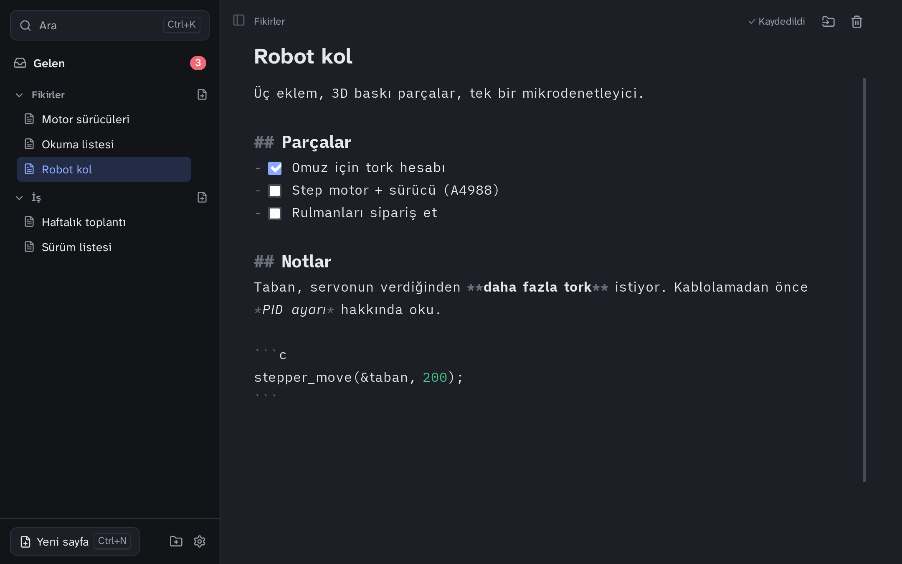Click the Sürüm listesi page icon
The image size is (902, 564).
pyautogui.click(x=29, y=247)
